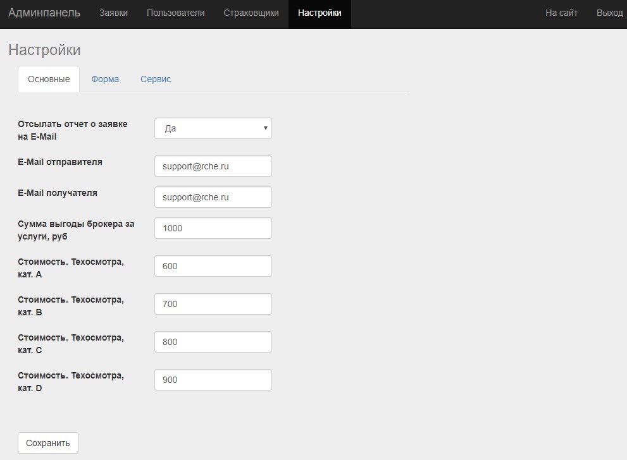Select Настройки in the top navbar
The image size is (627, 460).
click(320, 13)
